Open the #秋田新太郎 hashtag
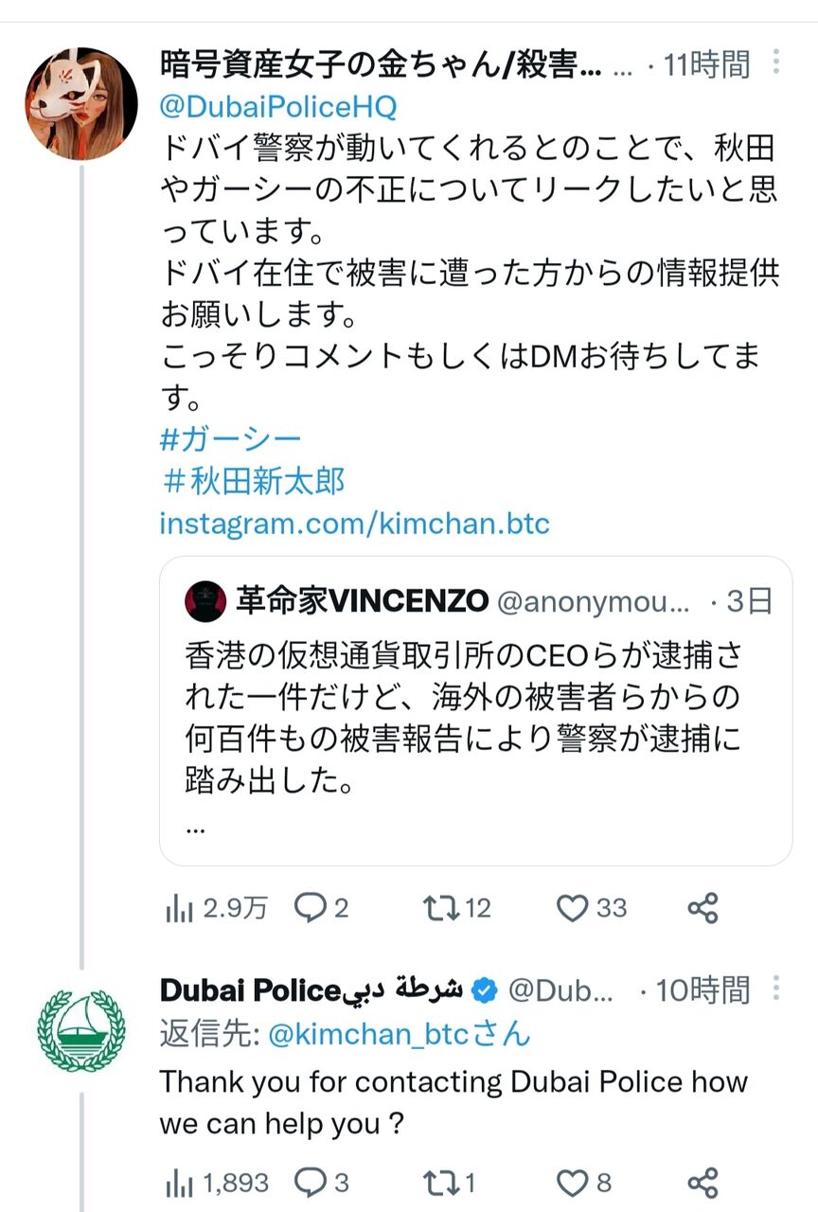Screen dimensions: 818x1212 pyautogui.click(x=253, y=482)
